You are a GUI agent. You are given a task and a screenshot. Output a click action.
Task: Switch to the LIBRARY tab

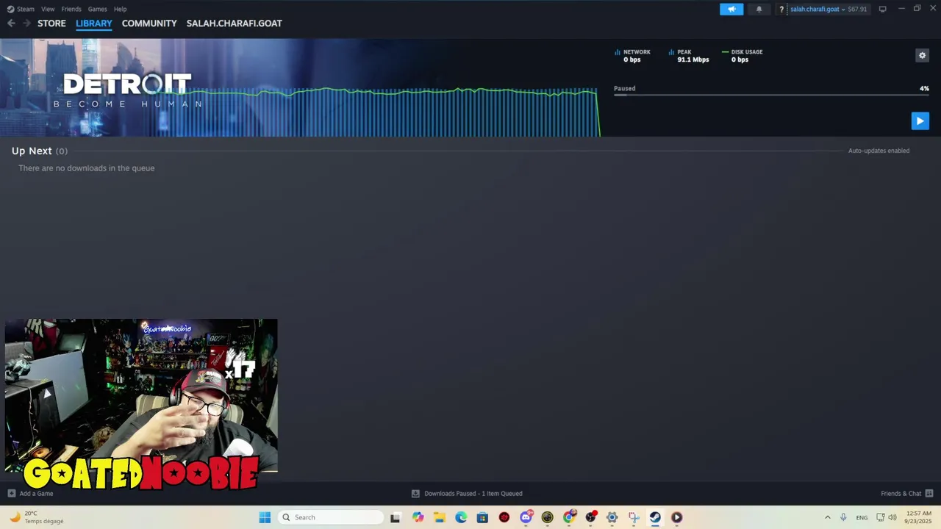tap(94, 24)
